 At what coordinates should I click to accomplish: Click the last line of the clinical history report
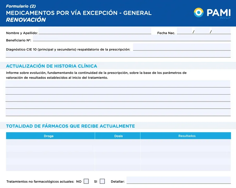[118, 113]
